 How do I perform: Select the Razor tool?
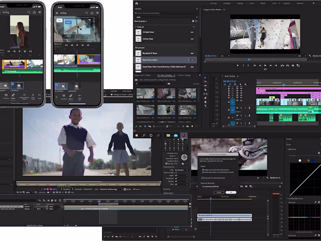pos(205,90)
